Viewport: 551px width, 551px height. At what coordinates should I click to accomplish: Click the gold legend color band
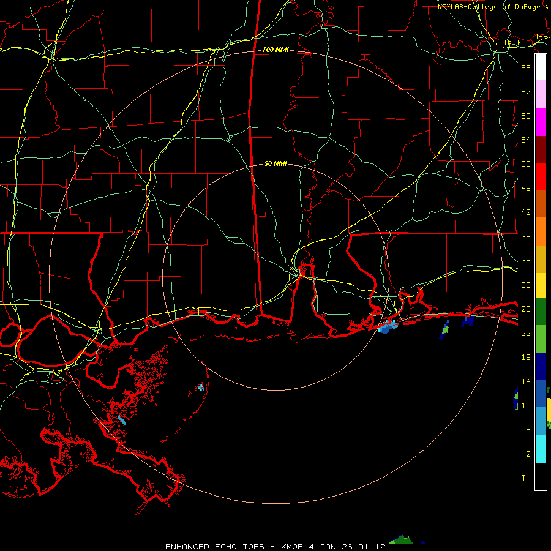tap(541, 259)
